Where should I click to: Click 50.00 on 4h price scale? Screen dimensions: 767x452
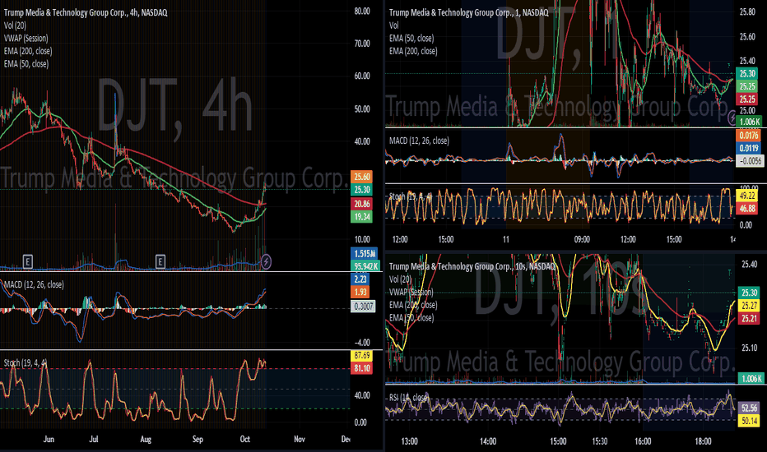362,108
